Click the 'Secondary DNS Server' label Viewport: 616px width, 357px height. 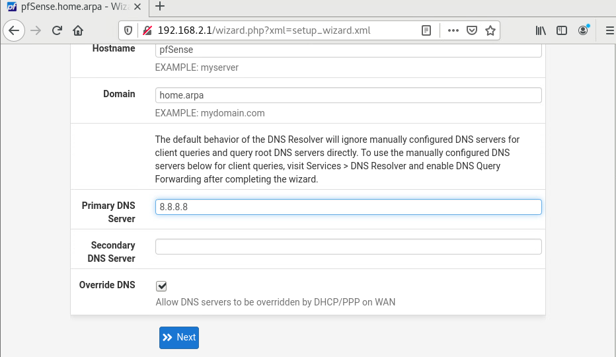(x=112, y=252)
